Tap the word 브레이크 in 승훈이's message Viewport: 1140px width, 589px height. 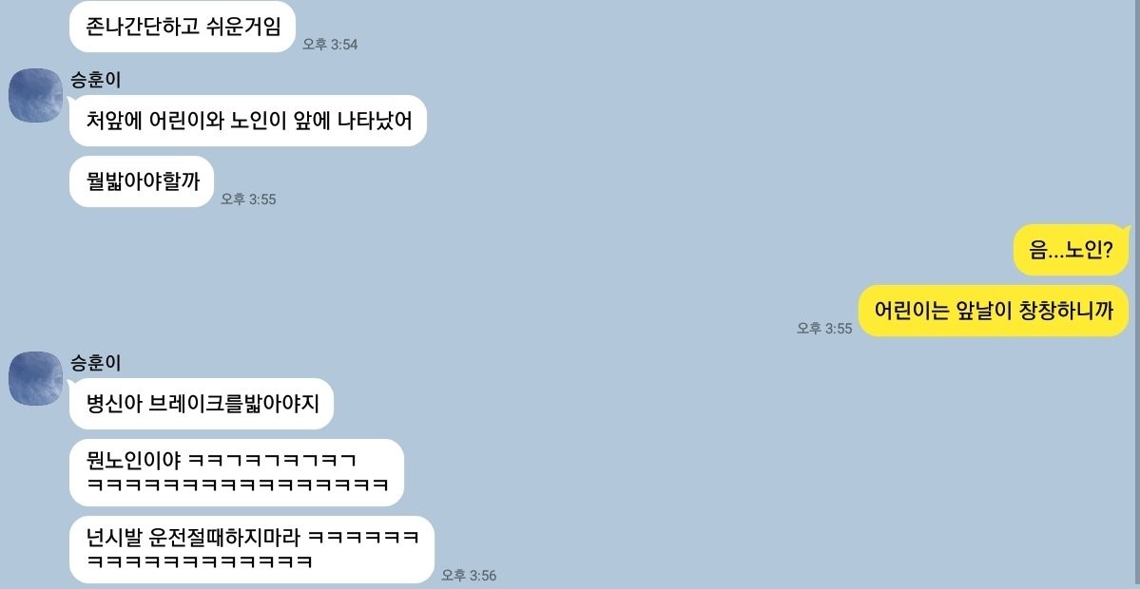point(184,404)
